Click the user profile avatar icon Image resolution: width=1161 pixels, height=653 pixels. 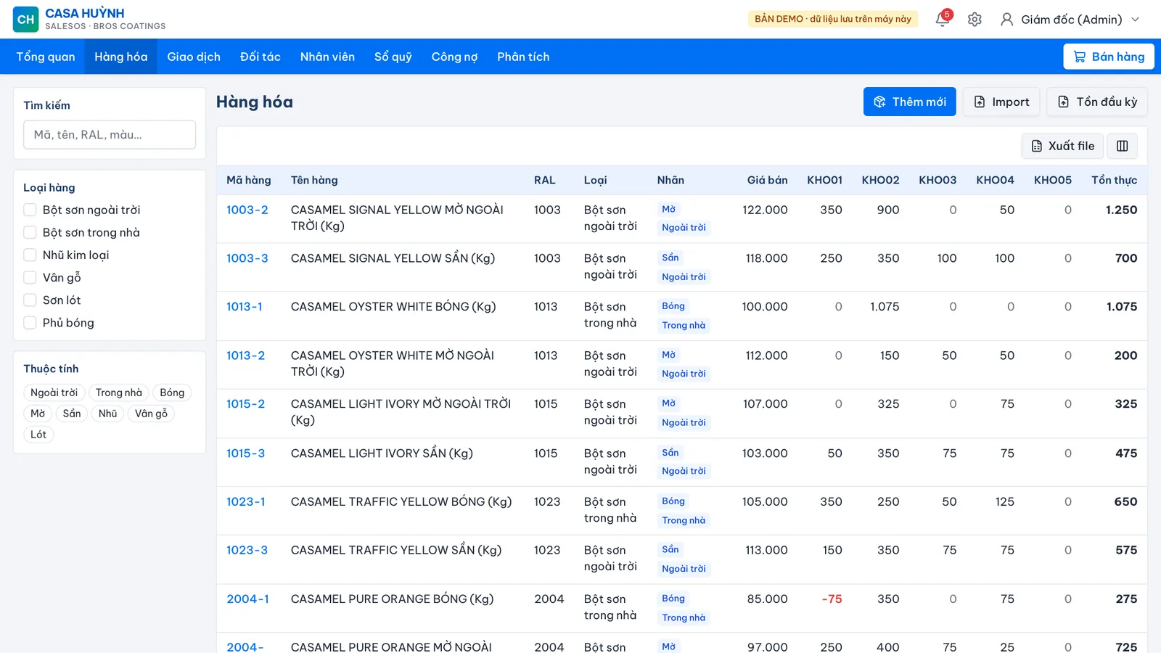tap(1006, 20)
